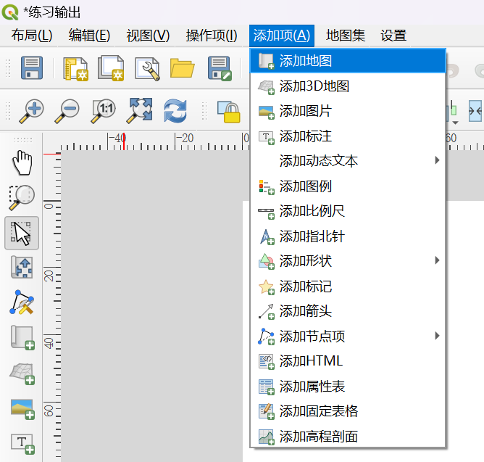
Task: Choose 添加地图 from the menu
Action: coord(348,61)
